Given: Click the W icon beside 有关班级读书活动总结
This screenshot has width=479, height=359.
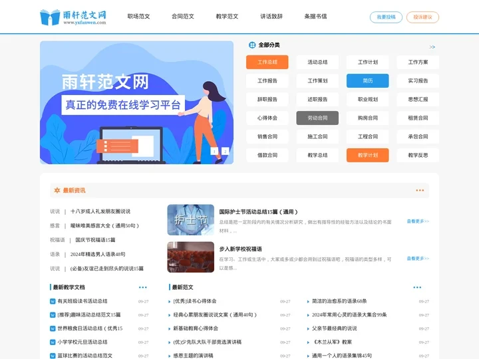Looking at the screenshot, I should [x=53, y=301].
